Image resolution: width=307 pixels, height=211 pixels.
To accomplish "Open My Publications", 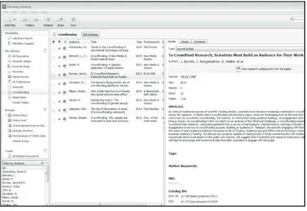I will click(21, 82).
